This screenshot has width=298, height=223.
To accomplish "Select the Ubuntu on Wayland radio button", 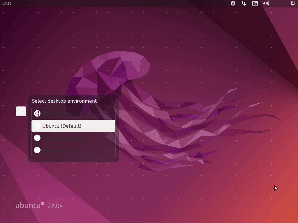I will pyautogui.click(x=37, y=138).
